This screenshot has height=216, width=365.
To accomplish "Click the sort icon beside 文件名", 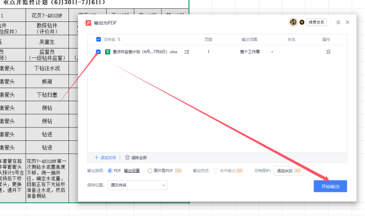I will (118, 39).
